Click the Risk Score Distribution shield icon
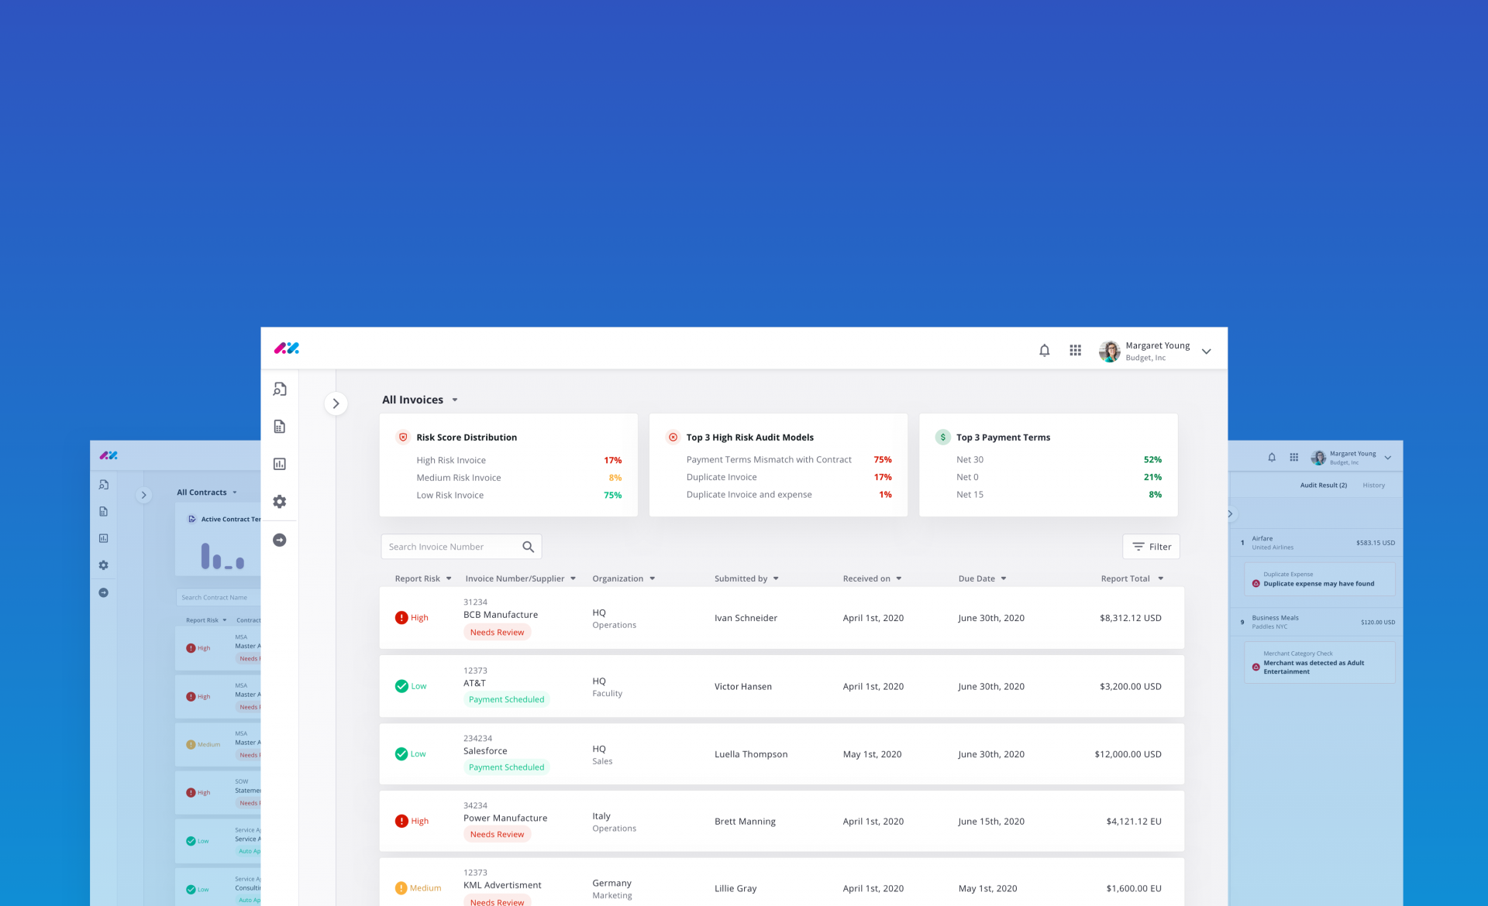The height and width of the screenshot is (906, 1488). [x=403, y=438]
